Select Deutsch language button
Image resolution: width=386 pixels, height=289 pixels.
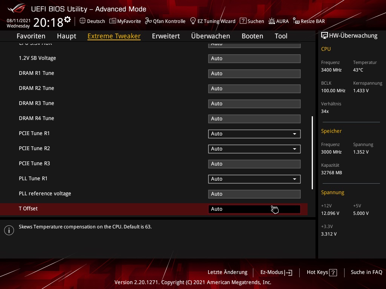(92, 21)
